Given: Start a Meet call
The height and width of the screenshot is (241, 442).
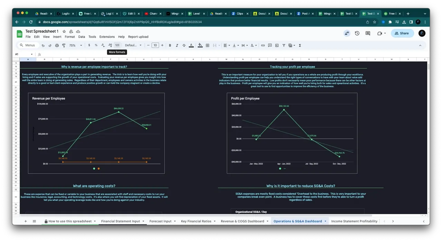Looking at the screenshot, I should (381, 33).
